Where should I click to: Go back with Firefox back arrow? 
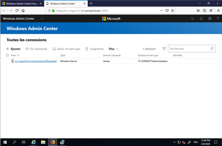point(4,11)
